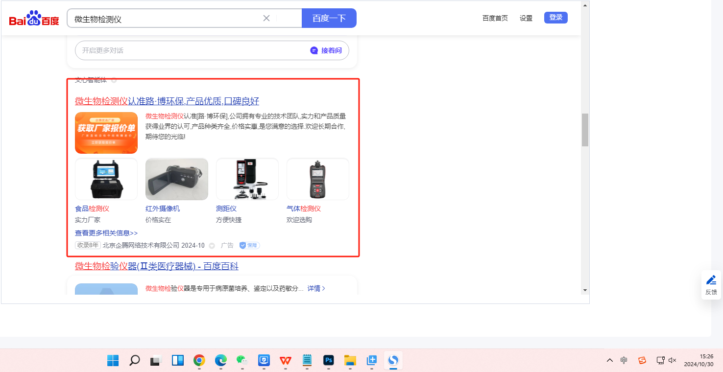
Task: Click the page vertical scrollbar thumb
Action: 585,130
